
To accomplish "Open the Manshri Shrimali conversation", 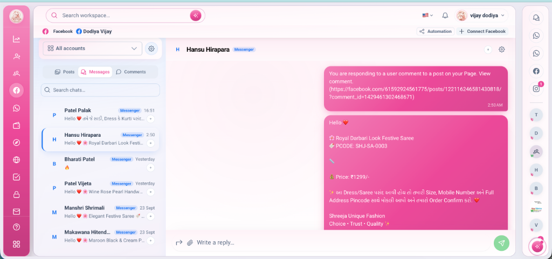I will point(100,212).
